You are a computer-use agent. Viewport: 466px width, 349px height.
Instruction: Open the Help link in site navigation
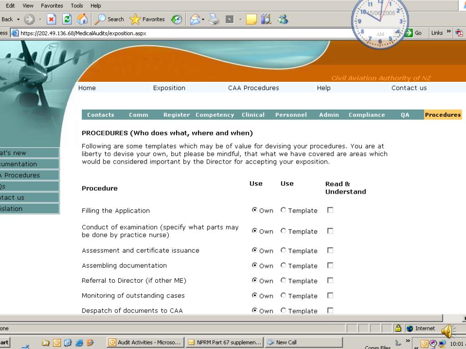click(x=324, y=88)
